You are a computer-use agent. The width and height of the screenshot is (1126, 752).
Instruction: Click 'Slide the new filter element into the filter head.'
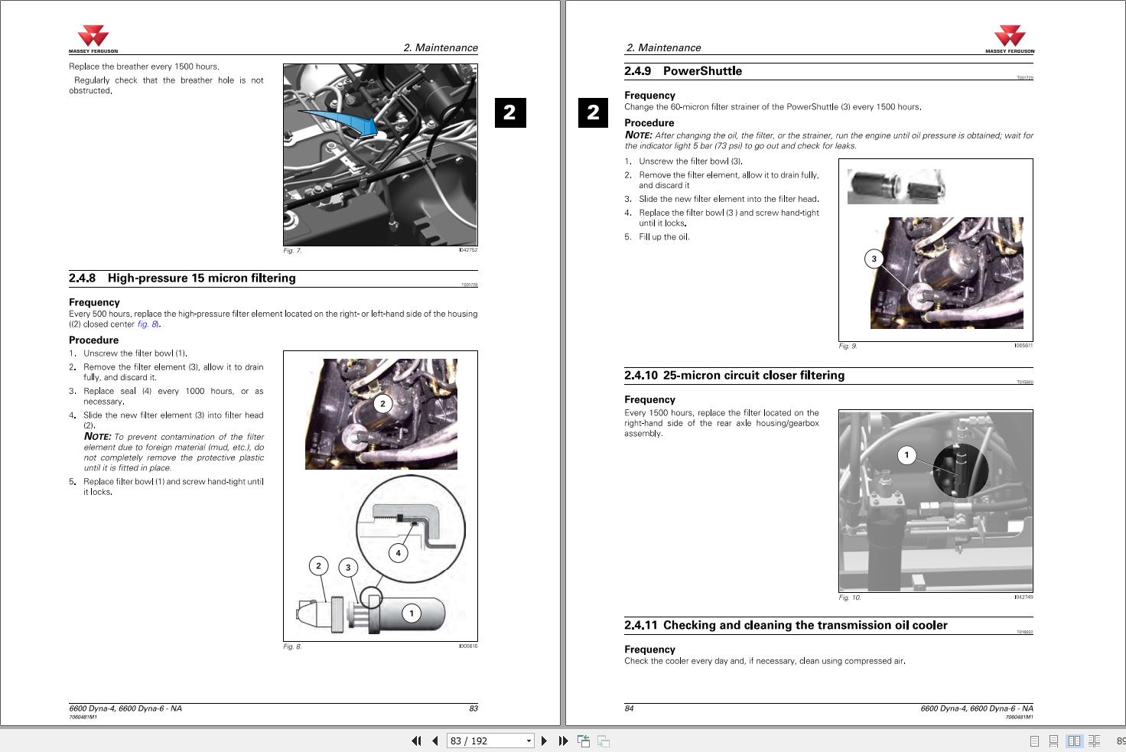point(729,199)
